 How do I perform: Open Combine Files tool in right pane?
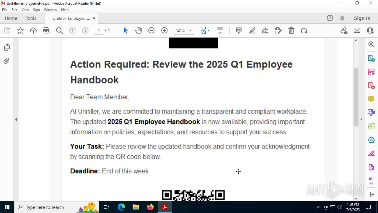tap(371, 112)
